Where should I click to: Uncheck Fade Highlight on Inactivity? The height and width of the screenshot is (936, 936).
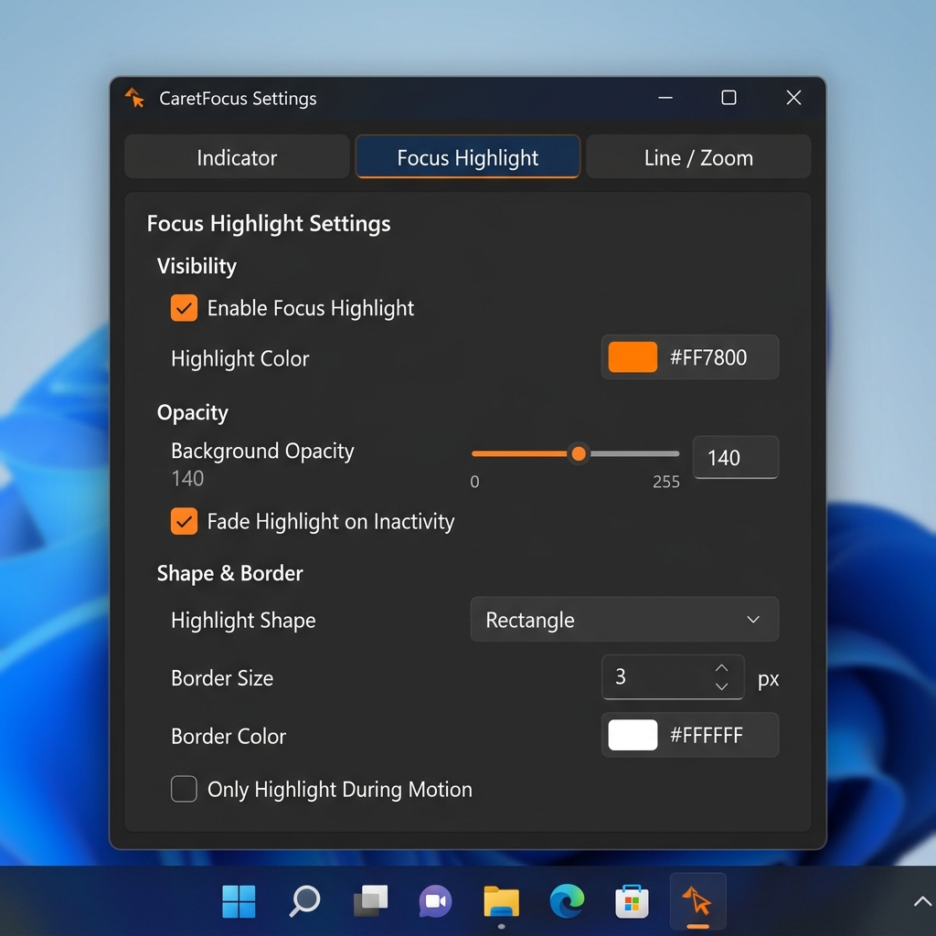184,521
